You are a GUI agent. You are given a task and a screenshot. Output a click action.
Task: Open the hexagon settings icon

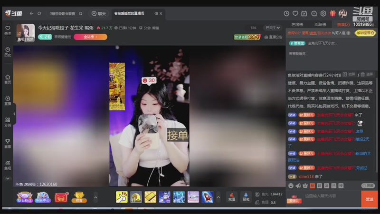323,14
